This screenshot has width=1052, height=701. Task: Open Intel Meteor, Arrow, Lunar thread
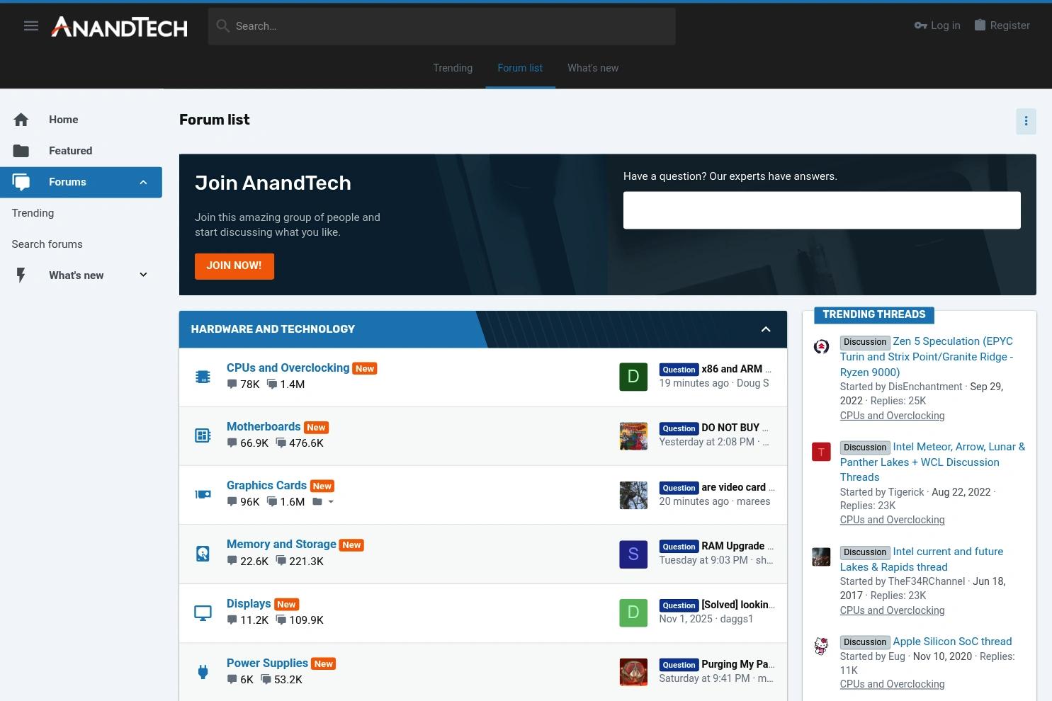coord(932,462)
